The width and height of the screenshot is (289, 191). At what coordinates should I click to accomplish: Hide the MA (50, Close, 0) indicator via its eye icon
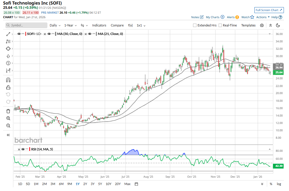pyautogui.click(x=49, y=34)
